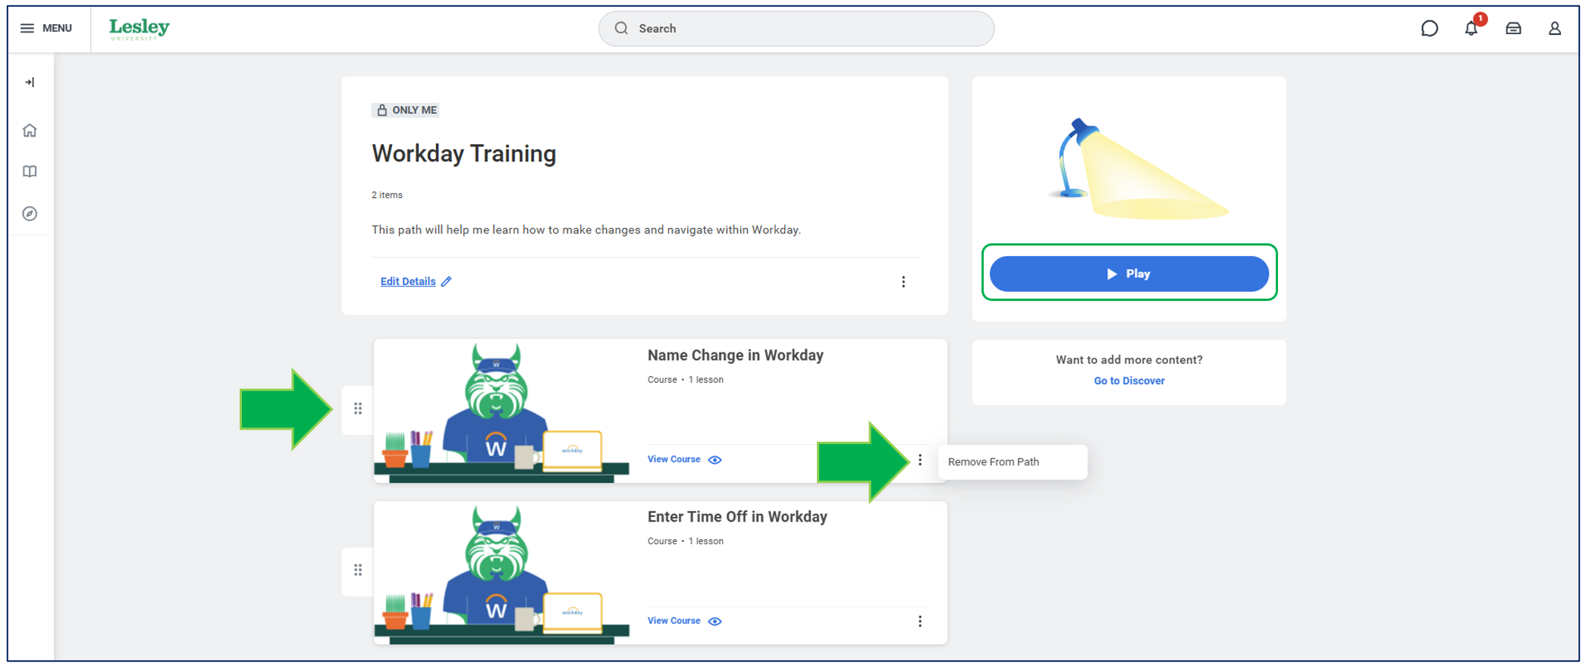This screenshot has height=667, width=1589.
Task: Open Workday Training path options menu
Action: [x=903, y=282]
